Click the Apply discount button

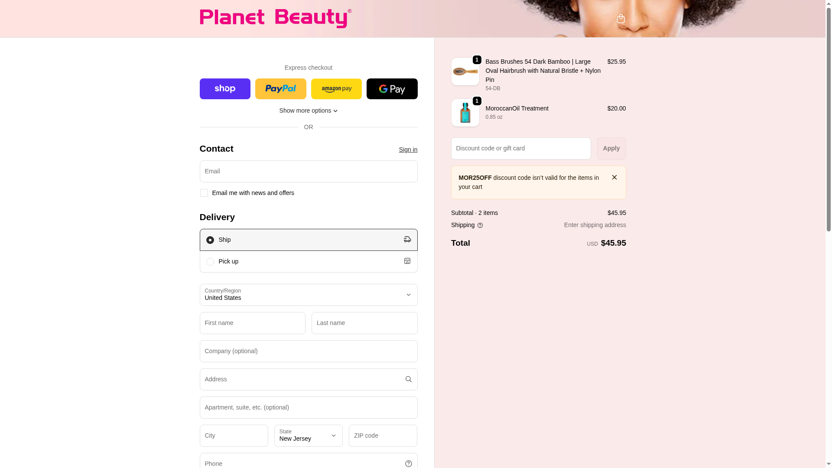point(611,148)
